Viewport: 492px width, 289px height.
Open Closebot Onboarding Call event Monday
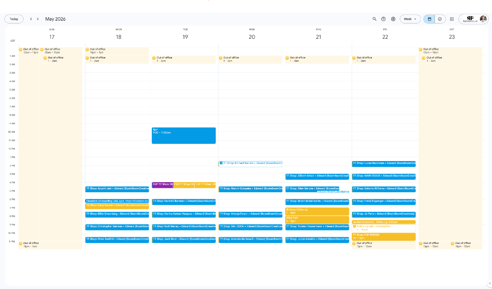tap(117, 201)
